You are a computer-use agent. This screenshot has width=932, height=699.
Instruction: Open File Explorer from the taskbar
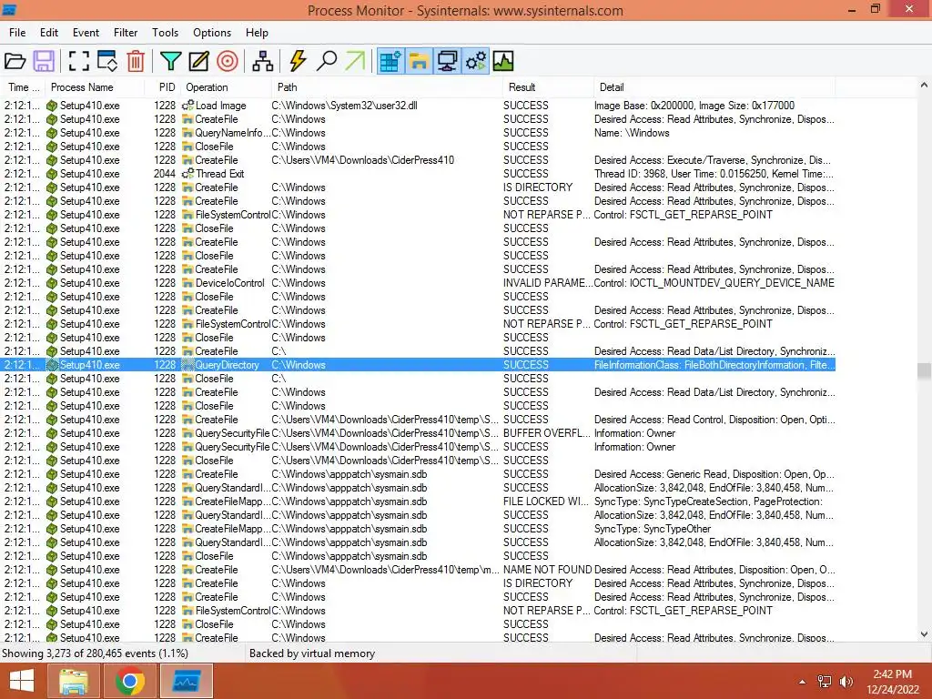[x=73, y=681]
